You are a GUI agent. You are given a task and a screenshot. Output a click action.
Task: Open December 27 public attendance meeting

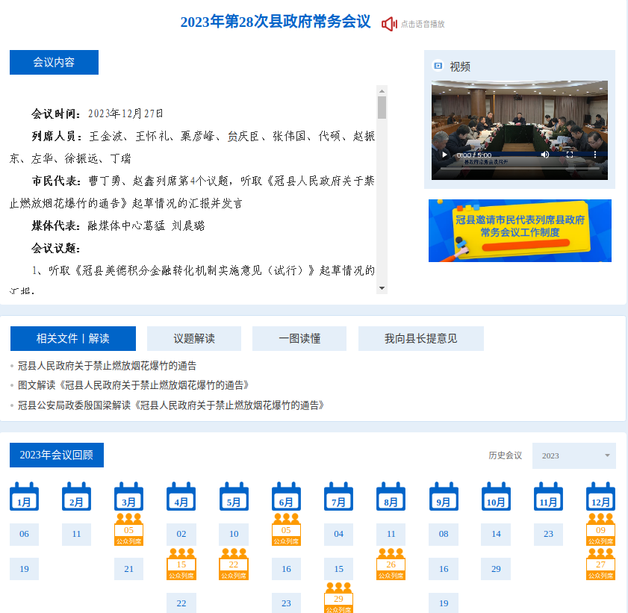coord(600,564)
